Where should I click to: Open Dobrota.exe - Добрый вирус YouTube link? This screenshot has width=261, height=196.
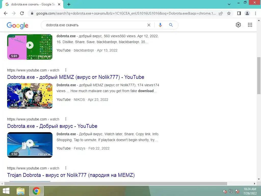click(x=52, y=126)
